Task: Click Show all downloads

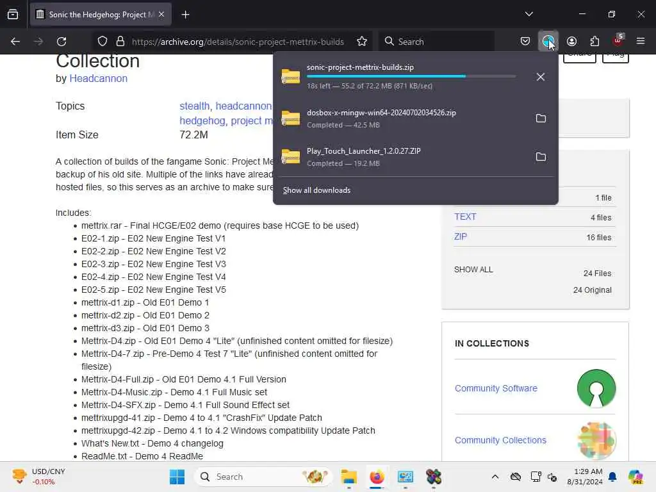Action: point(316,190)
